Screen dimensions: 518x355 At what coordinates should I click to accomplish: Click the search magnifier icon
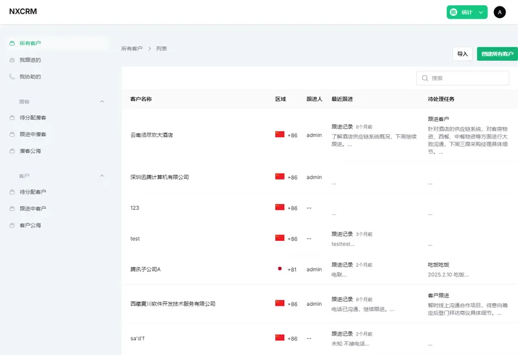[425, 78]
